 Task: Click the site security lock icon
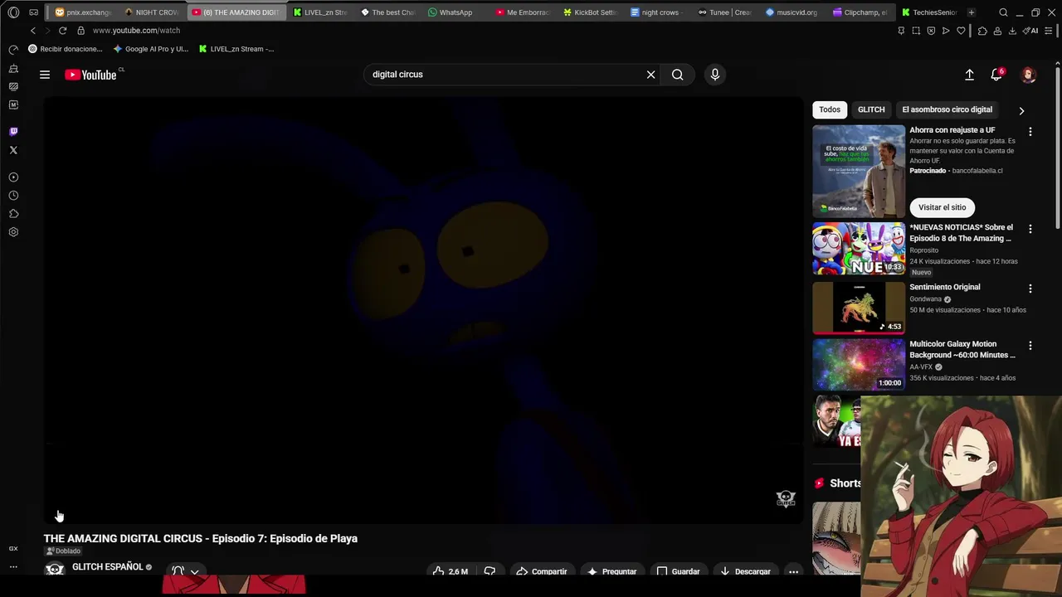pos(80,31)
